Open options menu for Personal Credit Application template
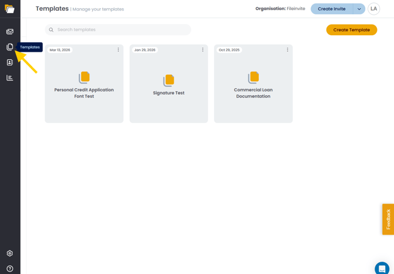394x274 pixels. (x=118, y=50)
